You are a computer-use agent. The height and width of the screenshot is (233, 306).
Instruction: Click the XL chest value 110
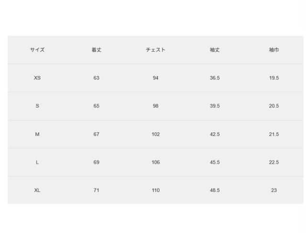click(155, 191)
